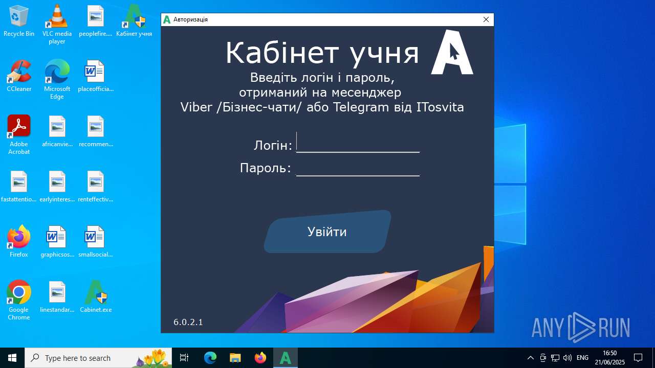Click the app icon in the title bar
Image resolution: width=655 pixels, height=368 pixels.
point(167,19)
